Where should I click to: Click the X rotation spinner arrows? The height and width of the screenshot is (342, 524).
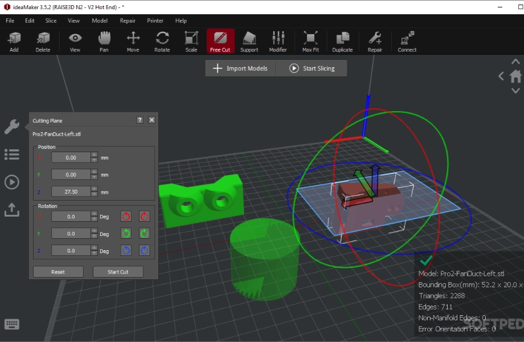pyautogui.click(x=94, y=217)
